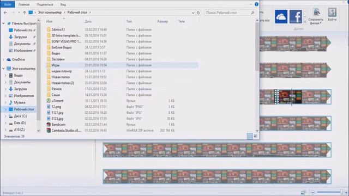Open the Explorer help icon

[256, 4]
